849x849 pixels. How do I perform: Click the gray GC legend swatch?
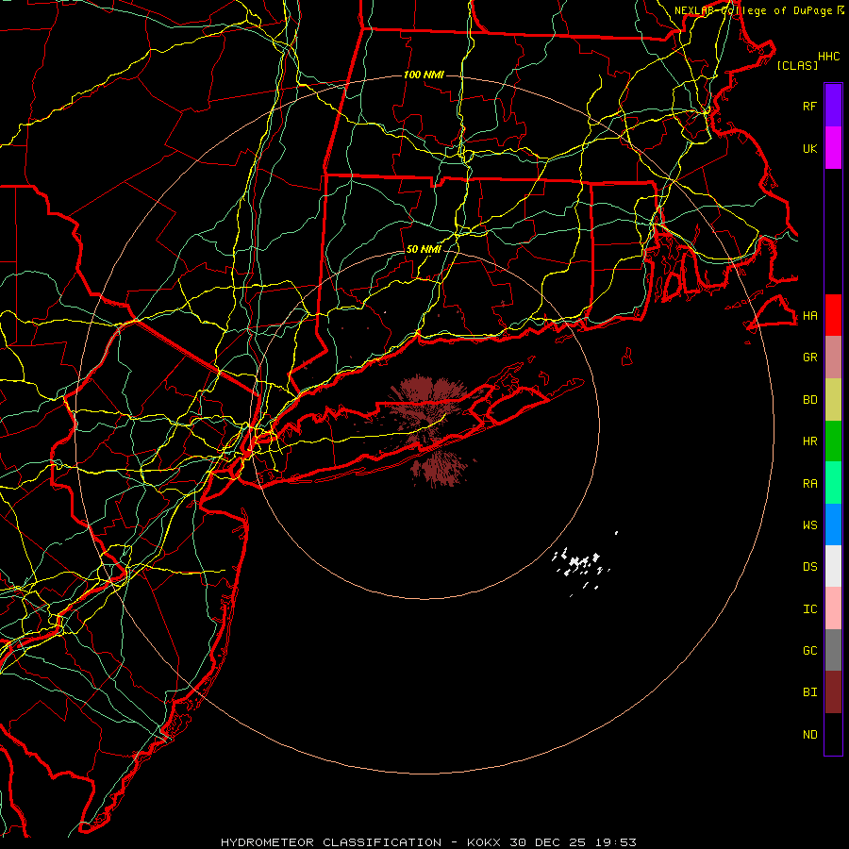pos(833,650)
